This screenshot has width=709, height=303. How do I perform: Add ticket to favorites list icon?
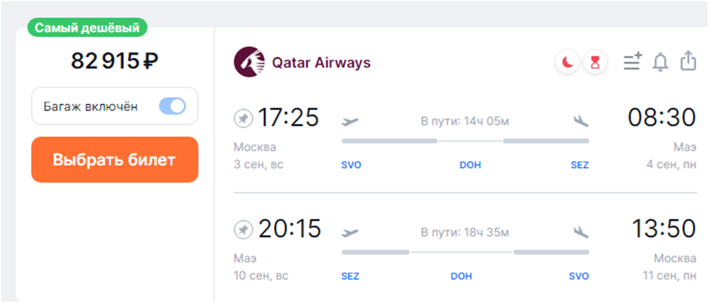click(x=633, y=63)
